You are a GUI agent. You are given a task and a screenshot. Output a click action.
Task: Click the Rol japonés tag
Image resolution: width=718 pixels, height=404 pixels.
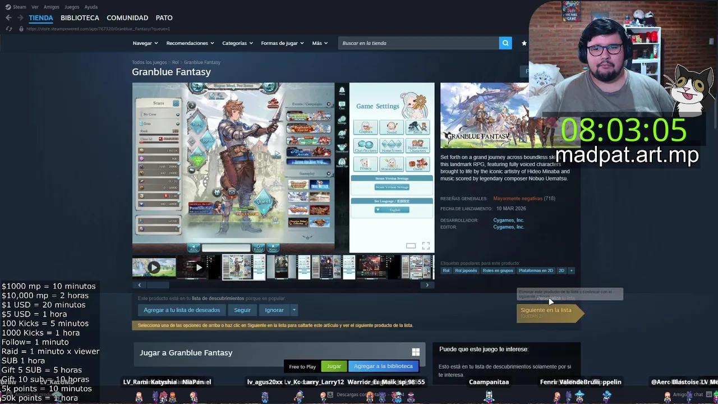466,270
